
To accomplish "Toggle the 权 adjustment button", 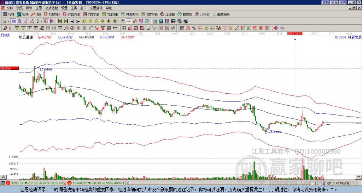I will (x=46, y=21).
